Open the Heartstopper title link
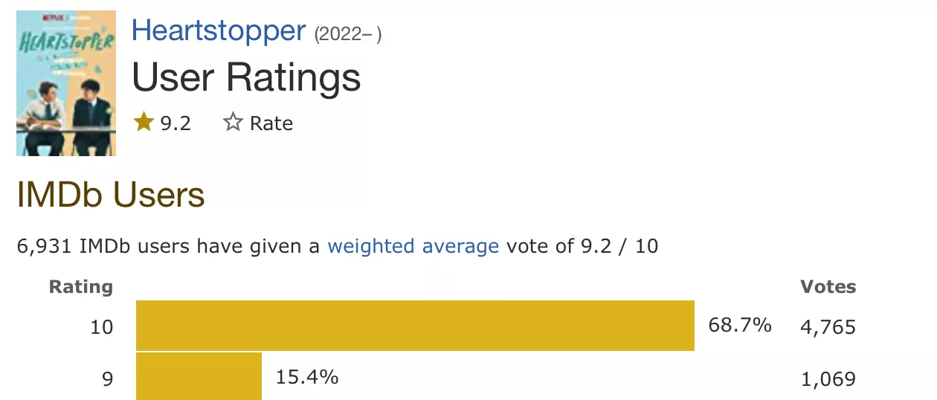The width and height of the screenshot is (937, 400). point(219,30)
